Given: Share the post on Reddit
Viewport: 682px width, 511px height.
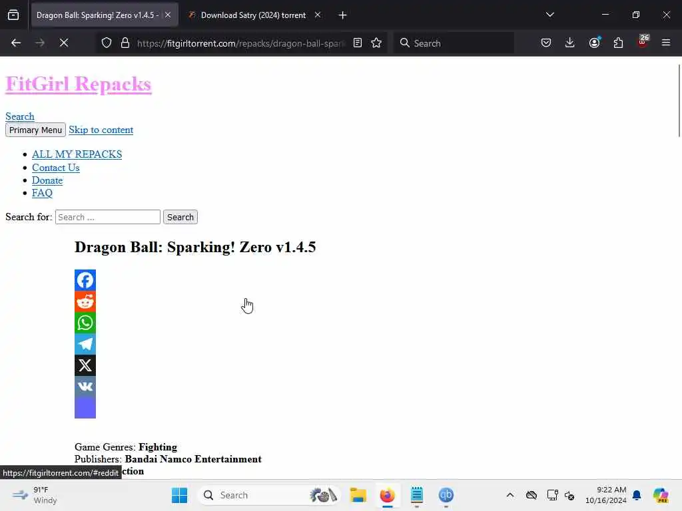Looking at the screenshot, I should click(x=85, y=301).
